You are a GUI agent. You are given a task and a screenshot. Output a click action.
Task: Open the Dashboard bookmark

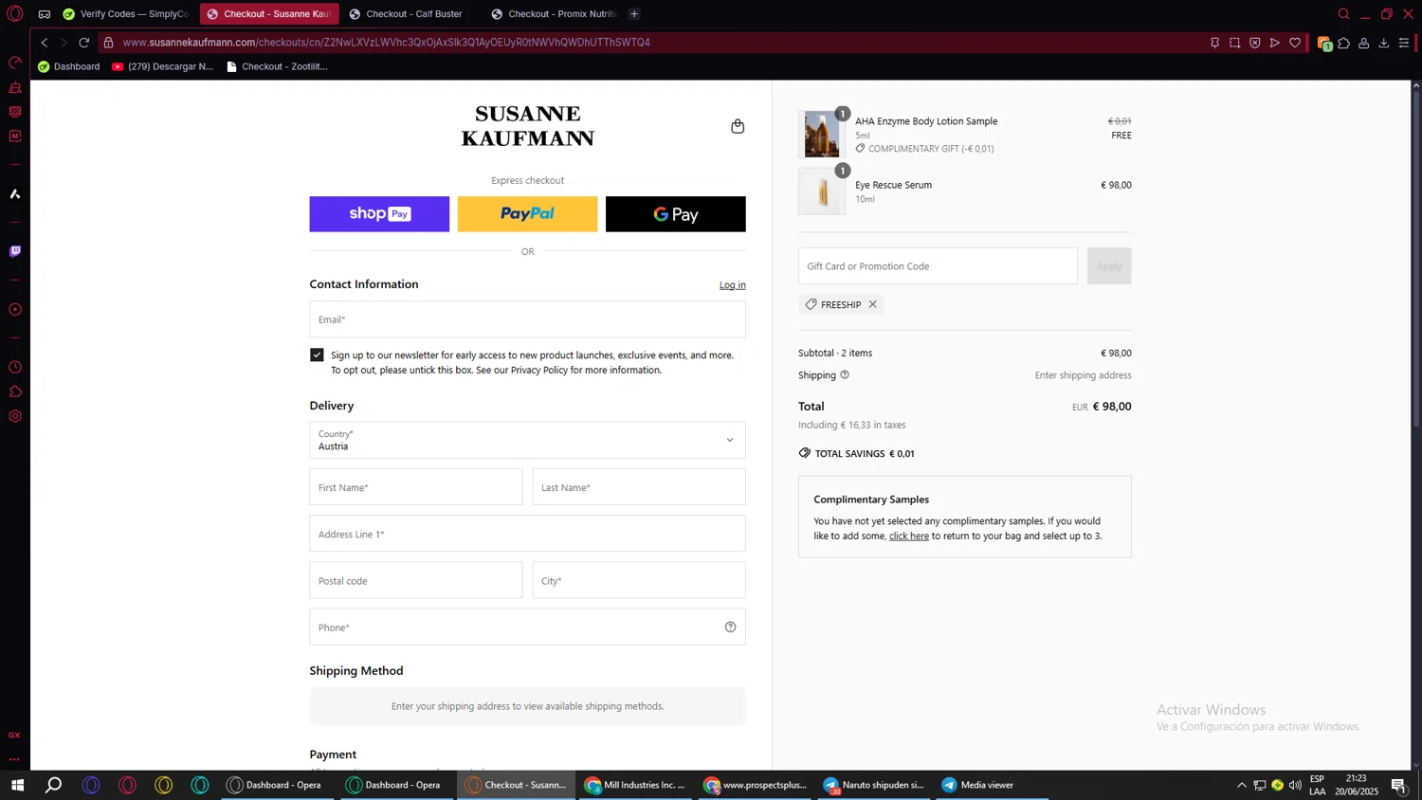click(x=68, y=66)
